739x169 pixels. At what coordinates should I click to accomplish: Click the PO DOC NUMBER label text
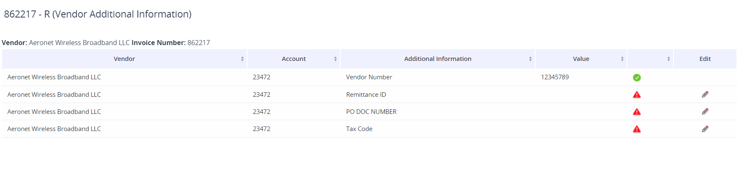[371, 112]
